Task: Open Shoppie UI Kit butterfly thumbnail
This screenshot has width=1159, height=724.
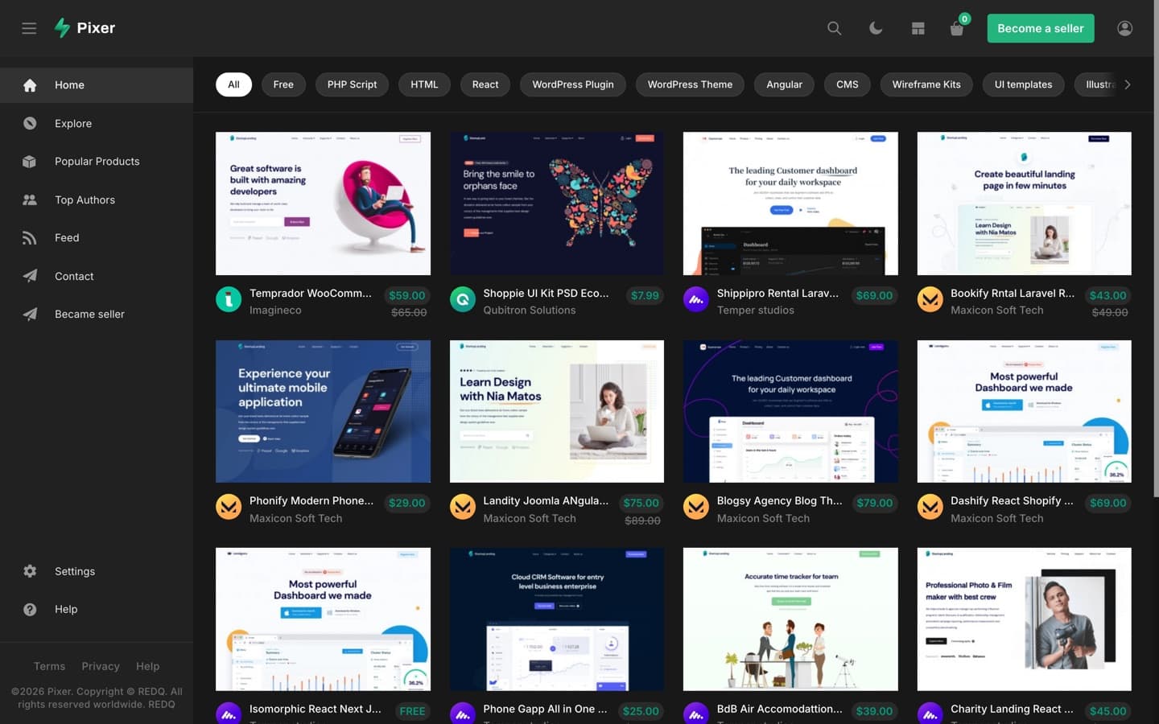Action: 557,204
